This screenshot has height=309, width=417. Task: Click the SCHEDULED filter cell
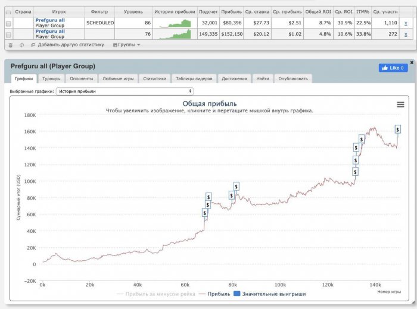pyautogui.click(x=99, y=23)
